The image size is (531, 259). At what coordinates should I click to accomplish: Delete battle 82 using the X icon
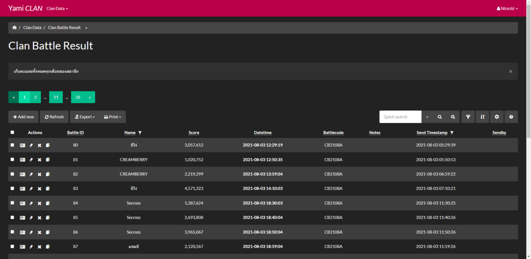(39, 174)
